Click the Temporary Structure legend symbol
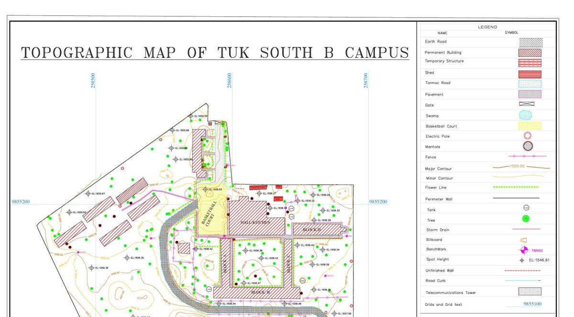This screenshot has height=317, width=574. tap(530, 63)
